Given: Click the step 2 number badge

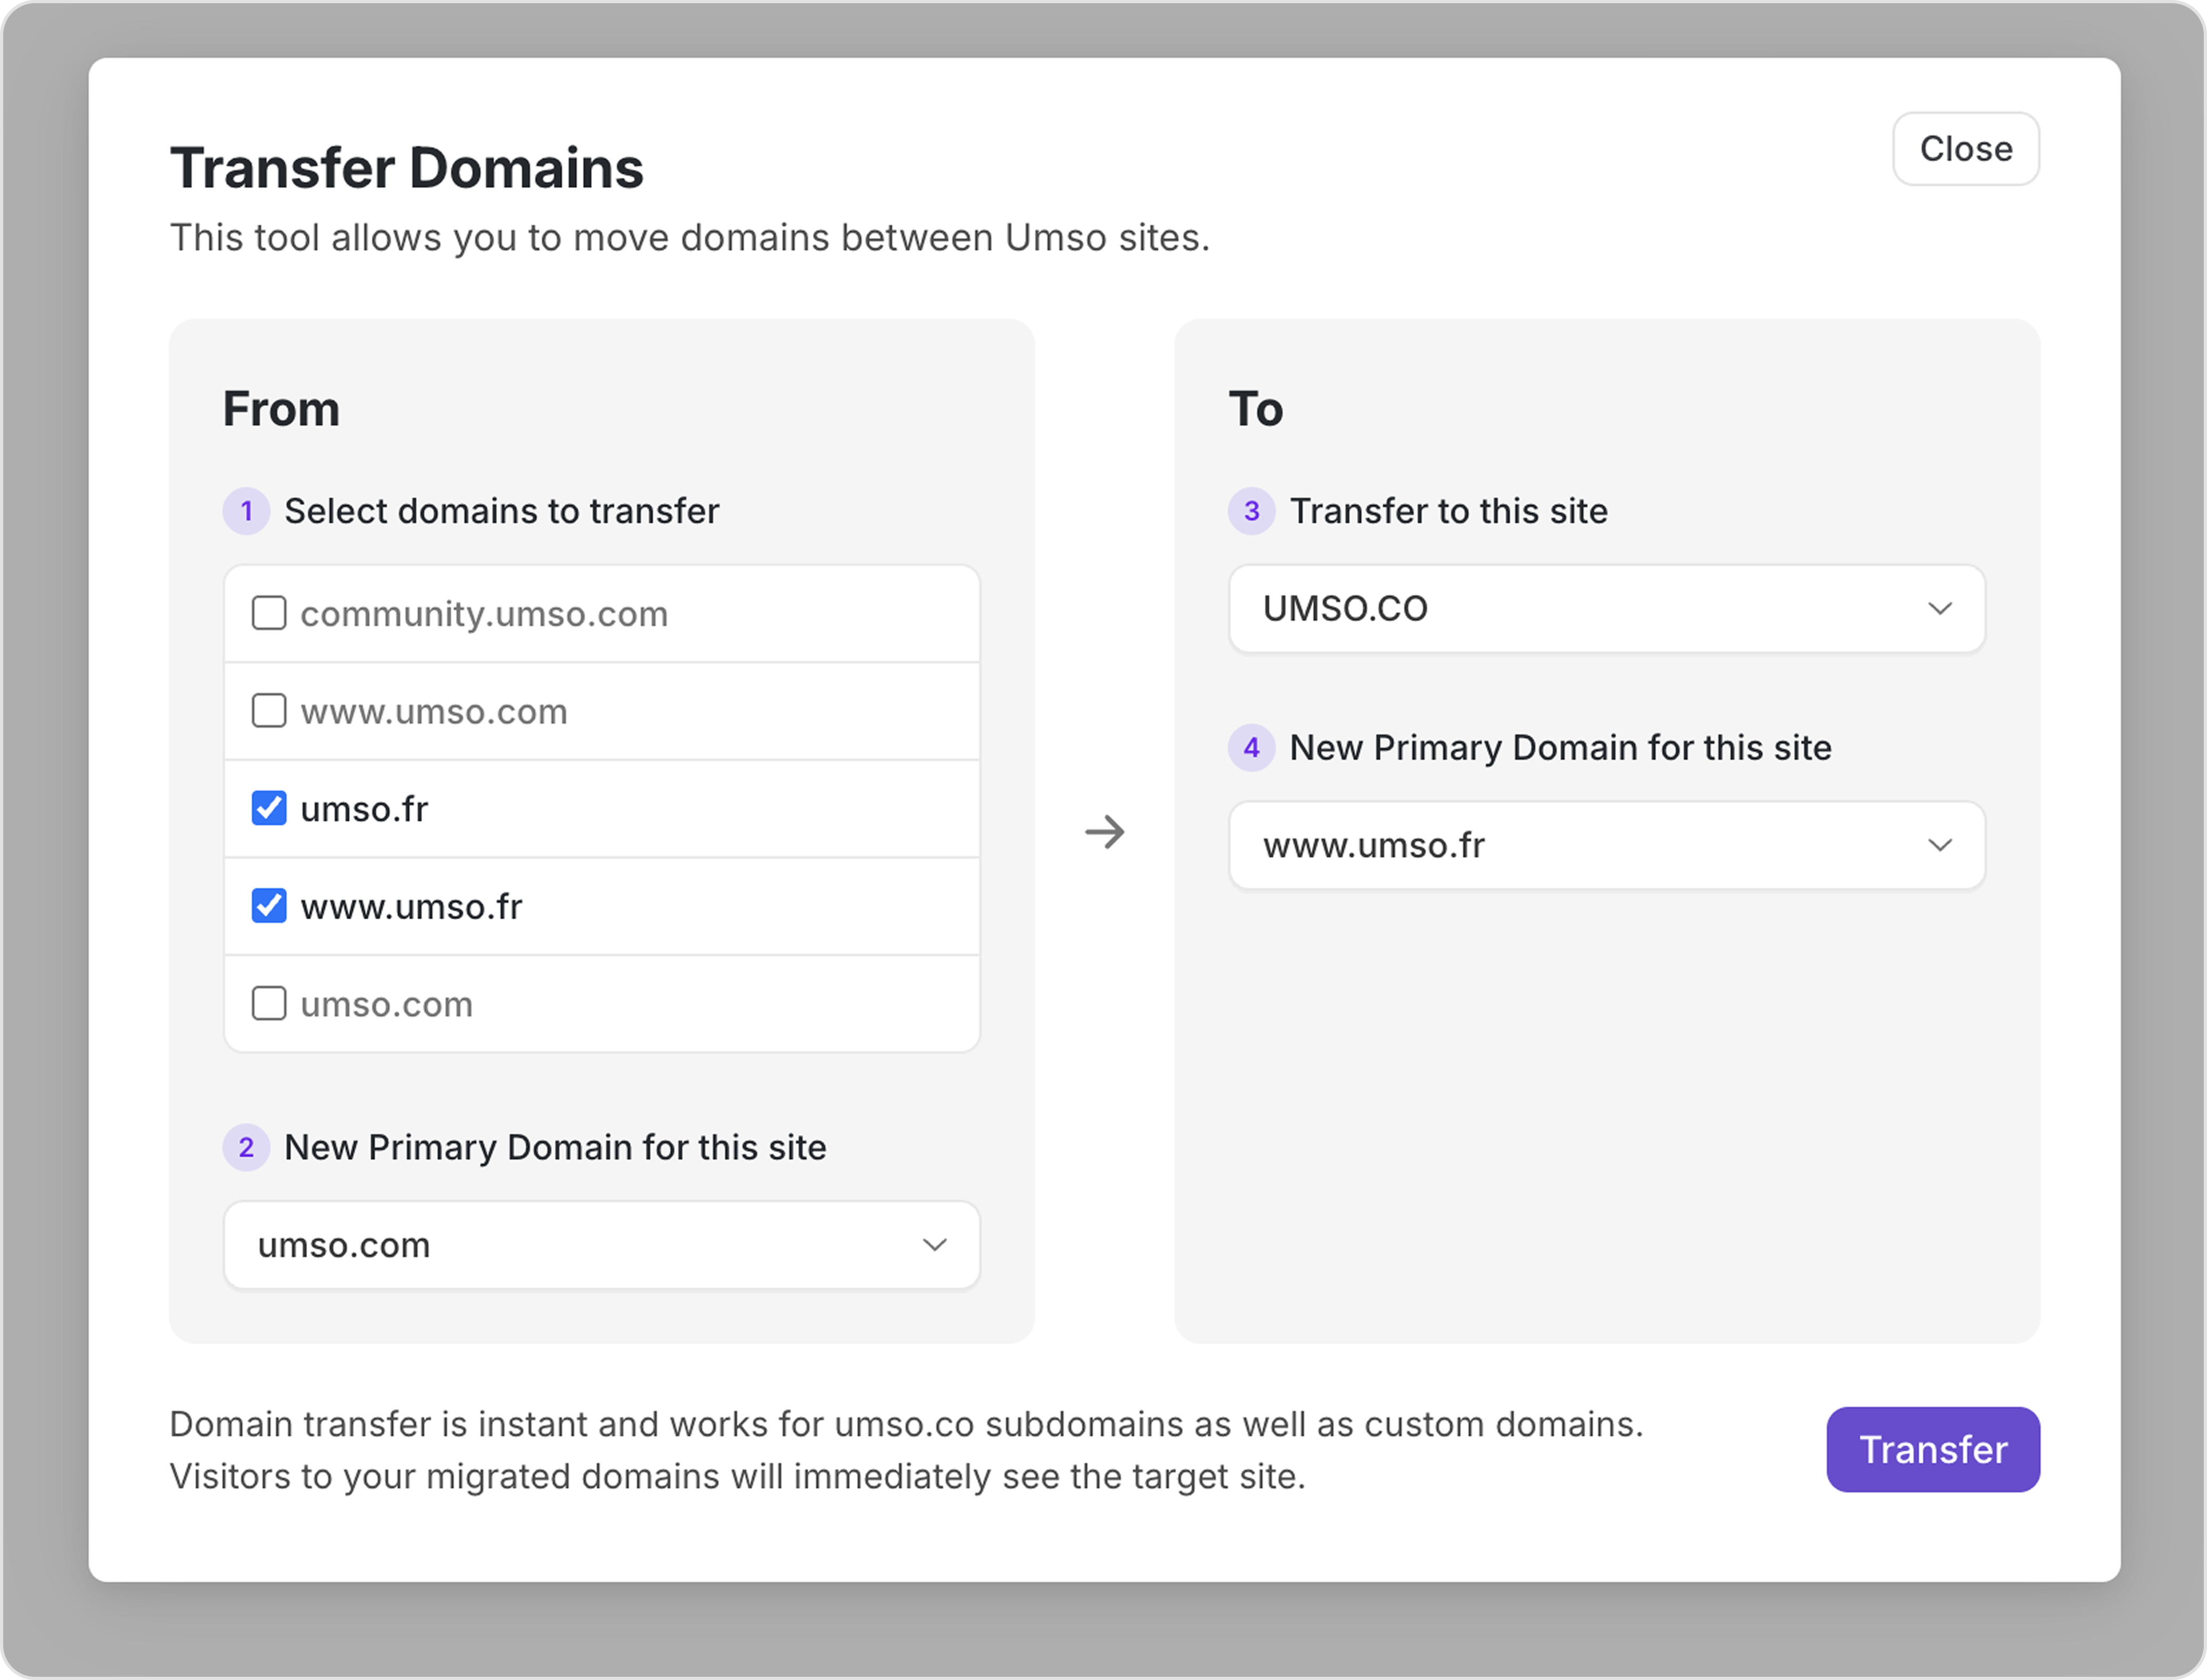Looking at the screenshot, I should 246,1147.
